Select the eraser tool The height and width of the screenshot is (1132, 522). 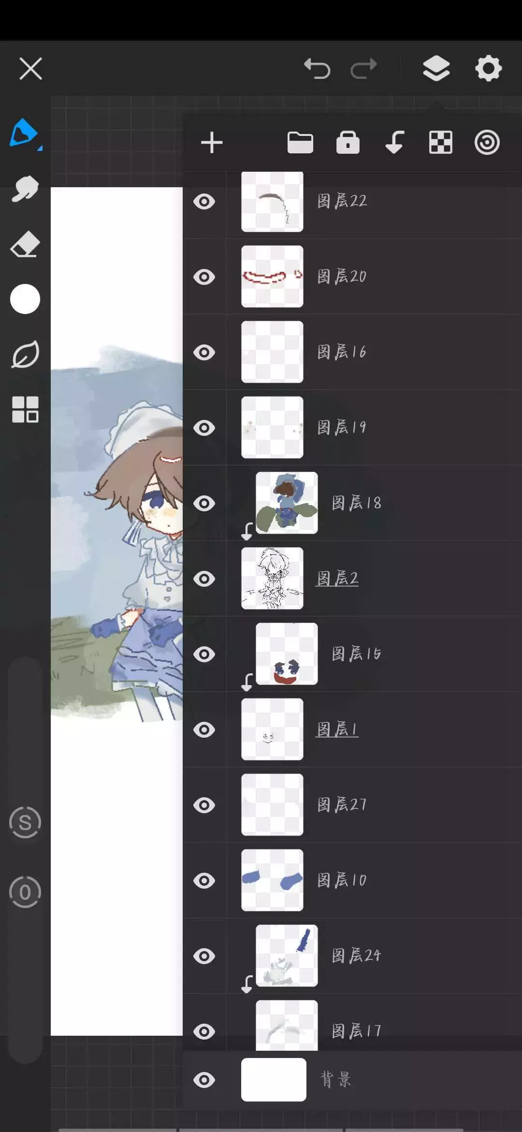click(25, 244)
